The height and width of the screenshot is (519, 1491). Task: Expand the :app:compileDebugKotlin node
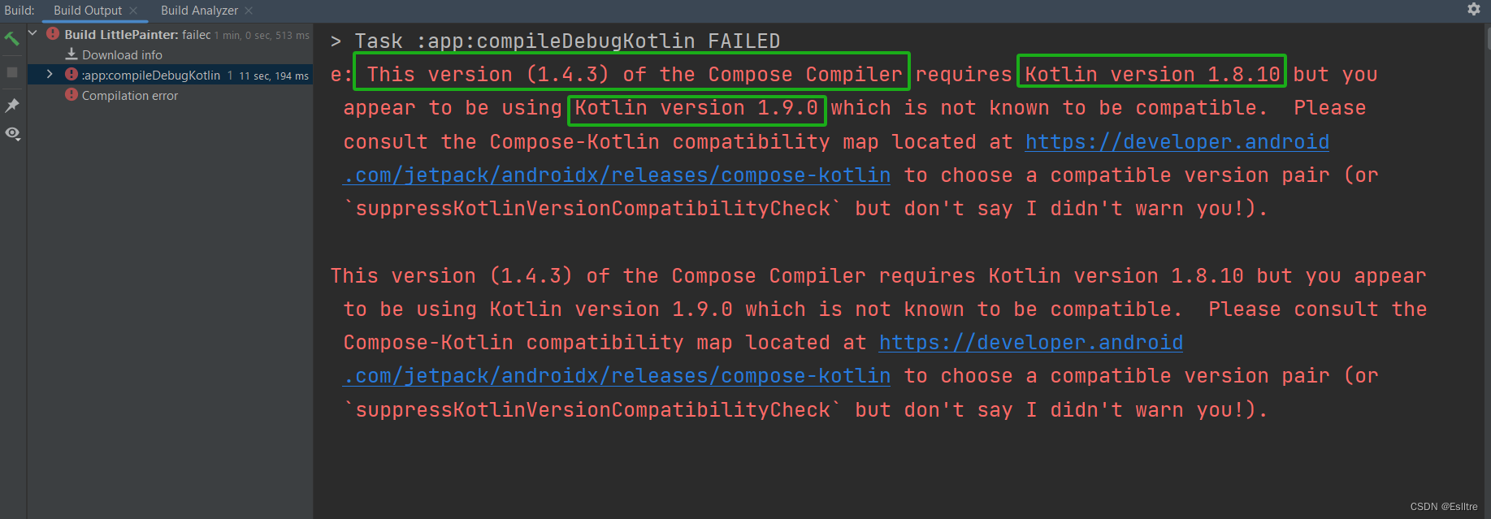pyautogui.click(x=49, y=74)
